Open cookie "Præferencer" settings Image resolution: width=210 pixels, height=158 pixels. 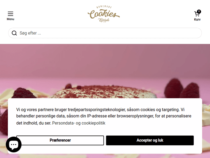tap(60, 140)
